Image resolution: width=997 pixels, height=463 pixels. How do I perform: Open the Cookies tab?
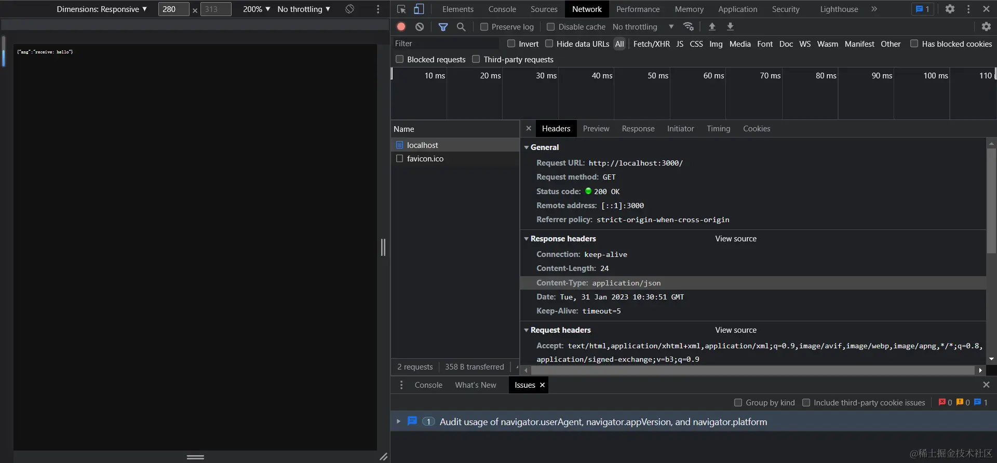tap(757, 128)
